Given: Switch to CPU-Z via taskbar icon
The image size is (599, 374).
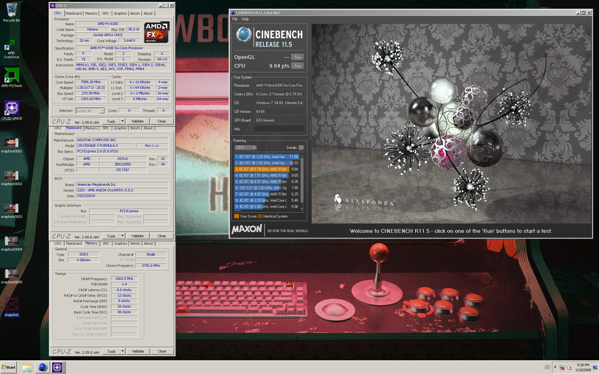Looking at the screenshot, I should coord(57,368).
